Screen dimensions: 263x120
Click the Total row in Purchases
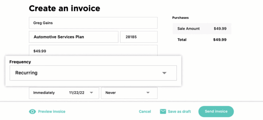[x=202, y=40]
